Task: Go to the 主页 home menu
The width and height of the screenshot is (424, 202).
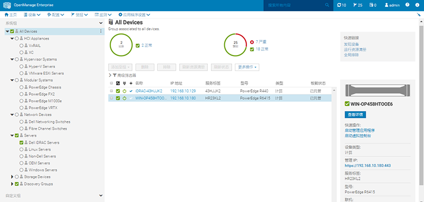Action: point(11,15)
